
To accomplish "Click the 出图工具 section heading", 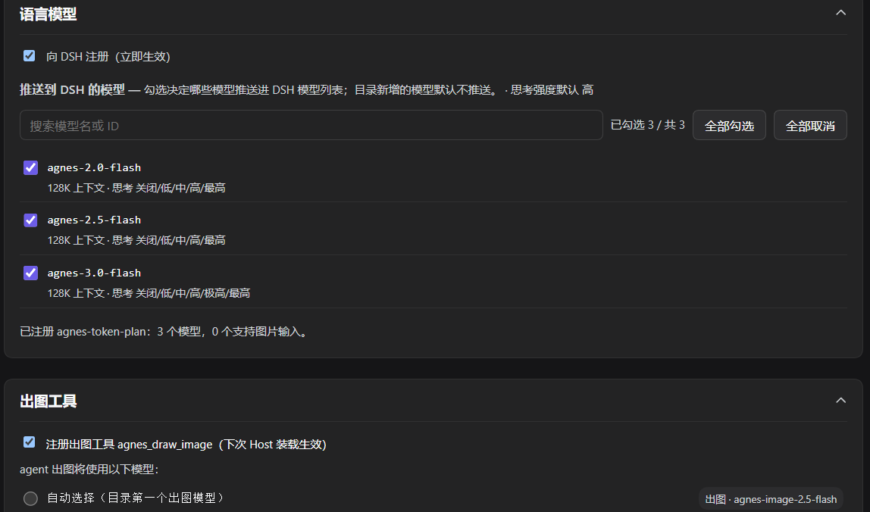I will click(49, 401).
